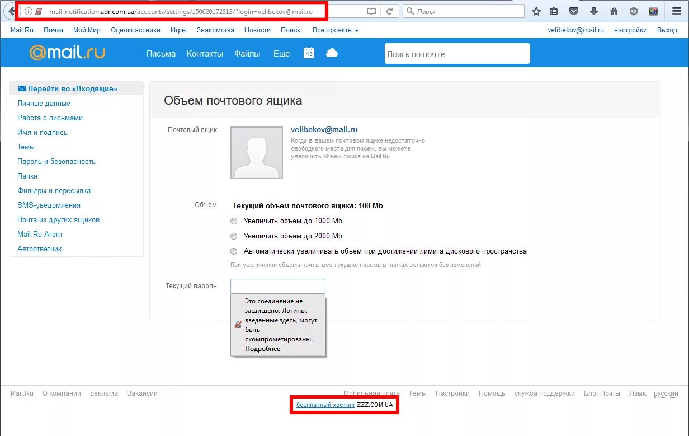Click Выход to log out
Screen dimensions: 689x436
667,30
